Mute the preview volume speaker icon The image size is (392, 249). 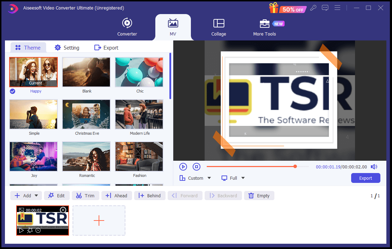pyautogui.click(x=374, y=167)
